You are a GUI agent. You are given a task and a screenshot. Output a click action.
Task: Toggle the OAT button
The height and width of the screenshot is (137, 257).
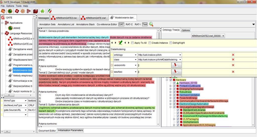121,24
